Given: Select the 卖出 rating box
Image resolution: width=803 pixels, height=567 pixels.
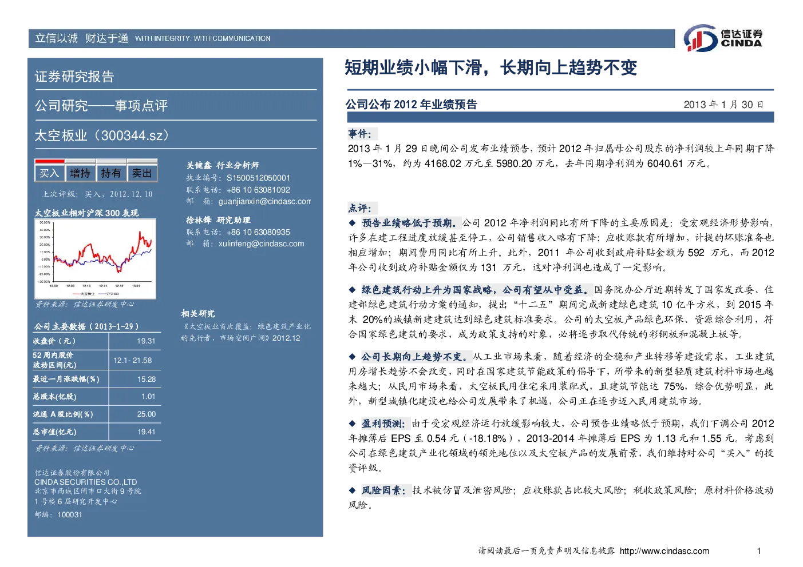Looking at the screenshot, I should tap(142, 173).
